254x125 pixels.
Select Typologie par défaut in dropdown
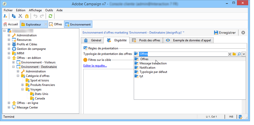coord(190,72)
